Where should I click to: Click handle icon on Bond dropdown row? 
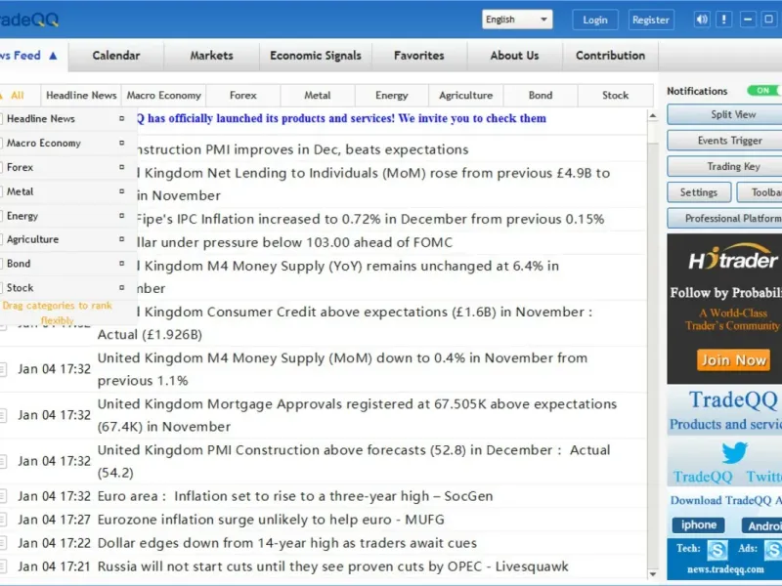[121, 263]
